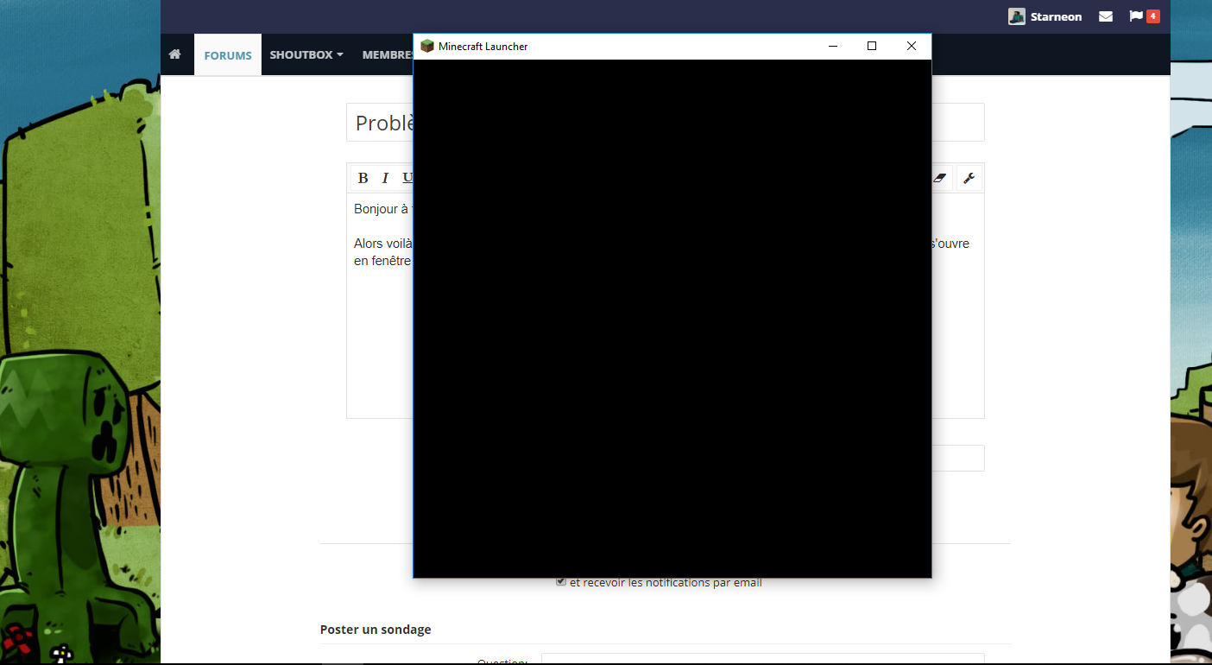This screenshot has width=1212, height=665.
Task: Click the input field below the editor
Action: [x=957, y=458]
